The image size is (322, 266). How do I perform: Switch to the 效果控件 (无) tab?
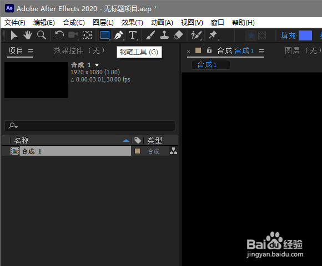[79, 50]
